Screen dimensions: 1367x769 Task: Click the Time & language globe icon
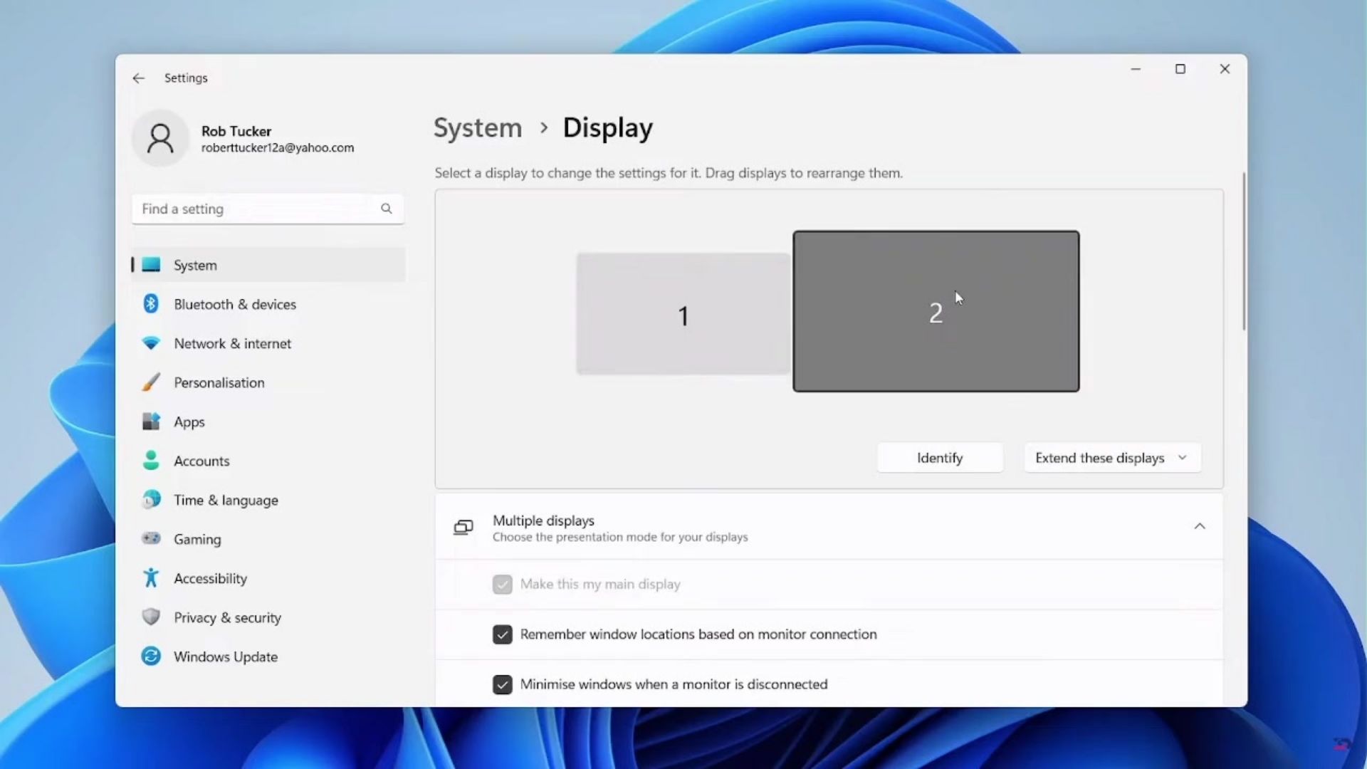(151, 500)
